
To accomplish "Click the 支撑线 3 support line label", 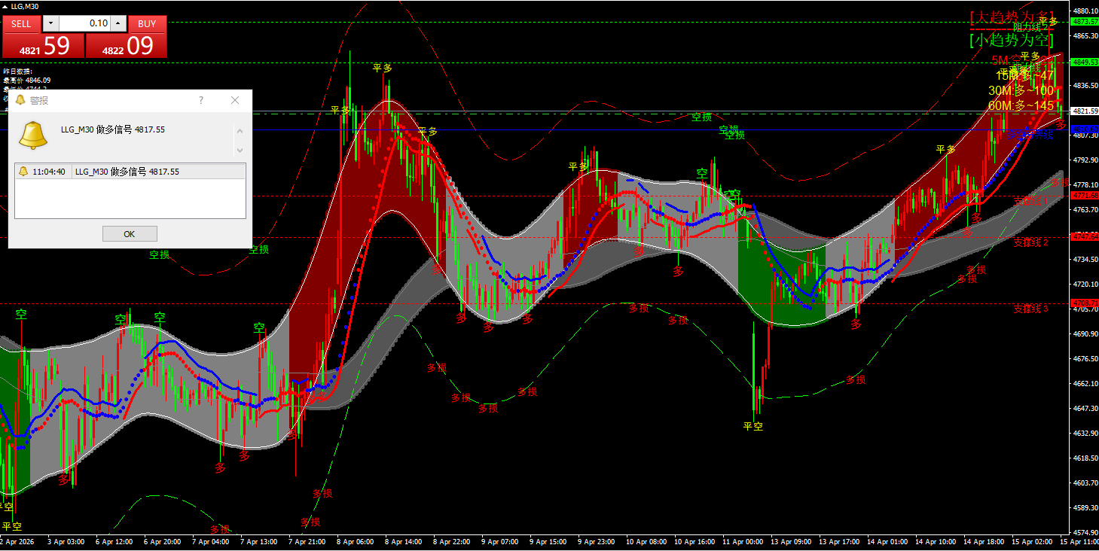I will tap(1031, 309).
